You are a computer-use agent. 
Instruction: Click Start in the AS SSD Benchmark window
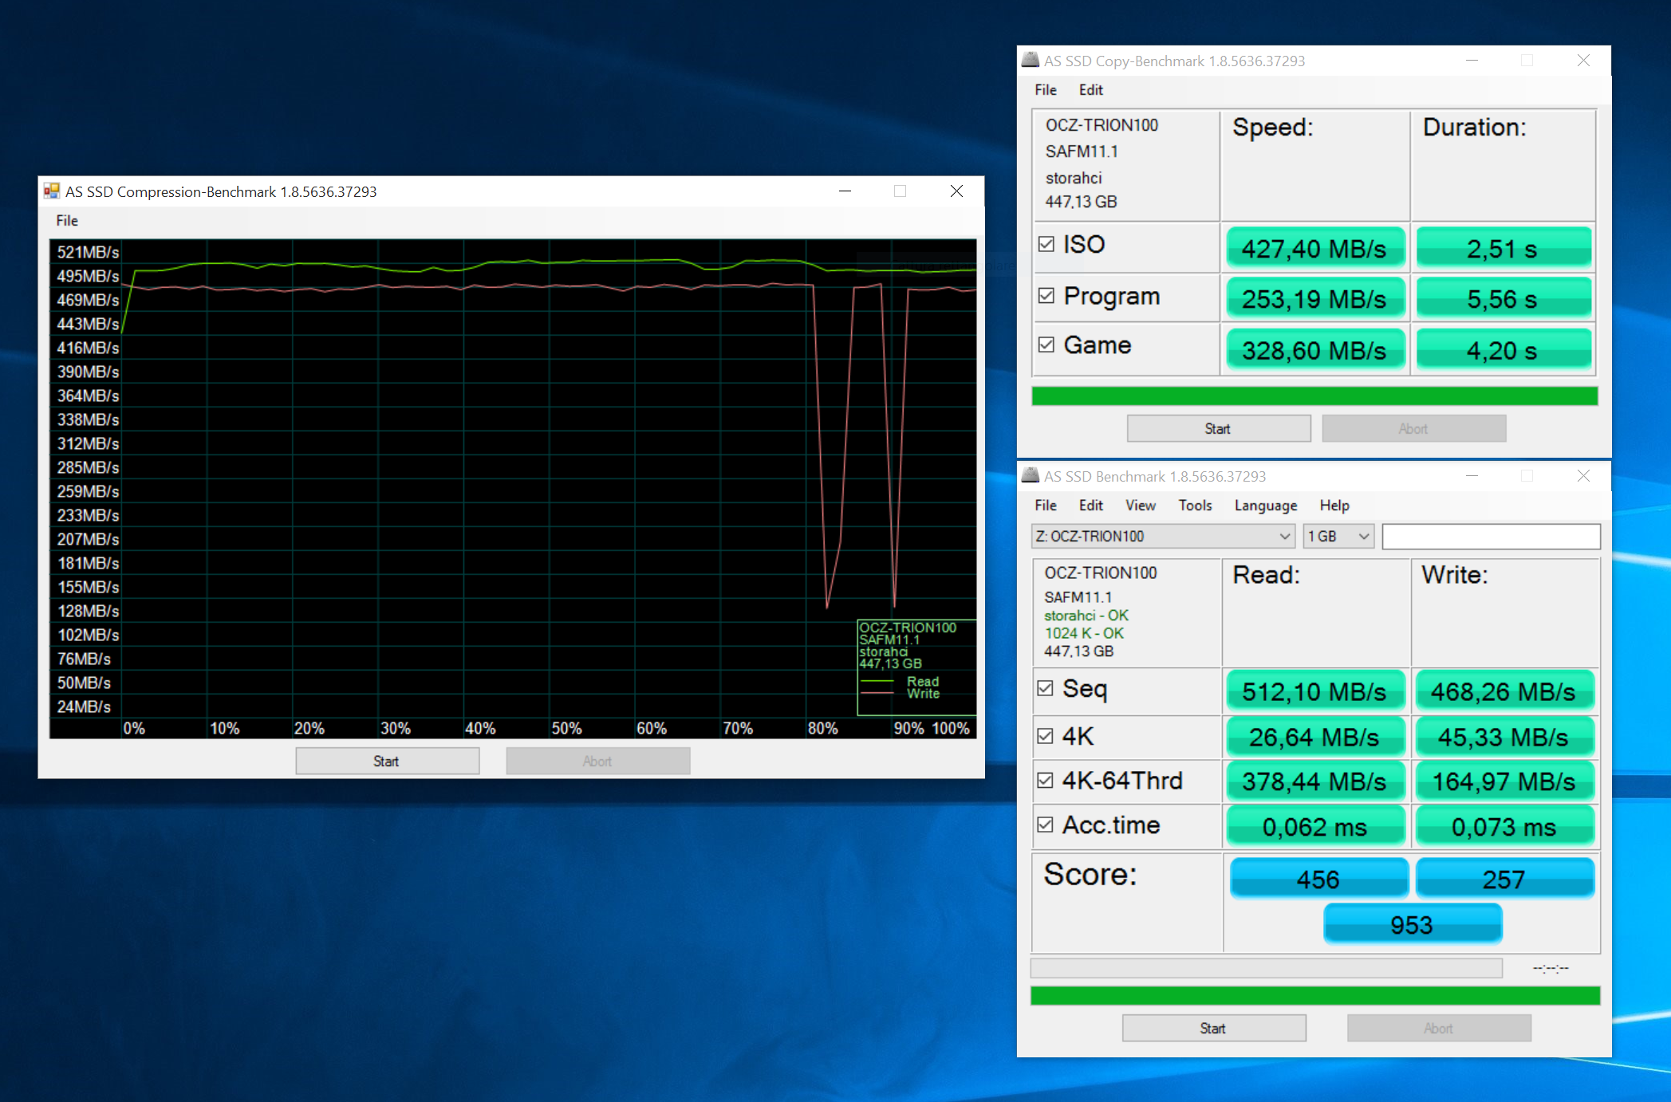1213,1028
